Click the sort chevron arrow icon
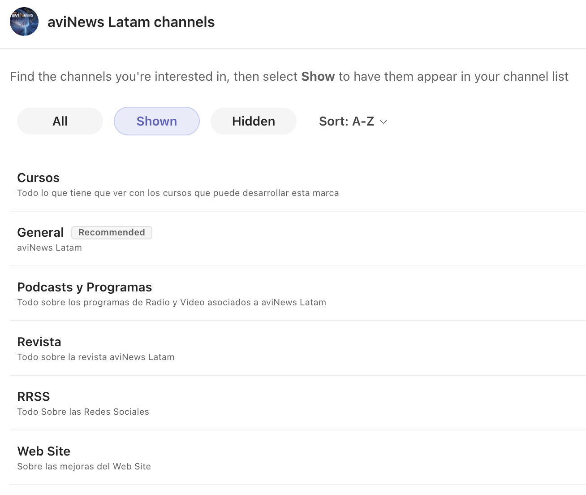Image resolution: width=586 pixels, height=495 pixels. [x=383, y=122]
